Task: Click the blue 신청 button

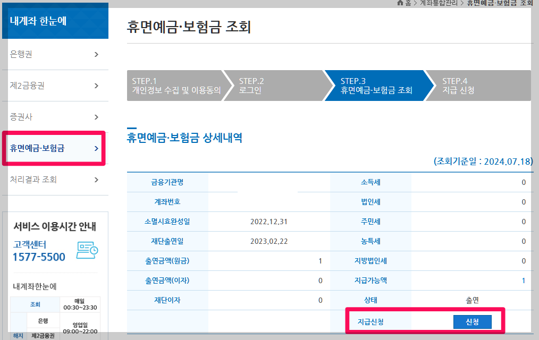Action: click(x=472, y=321)
